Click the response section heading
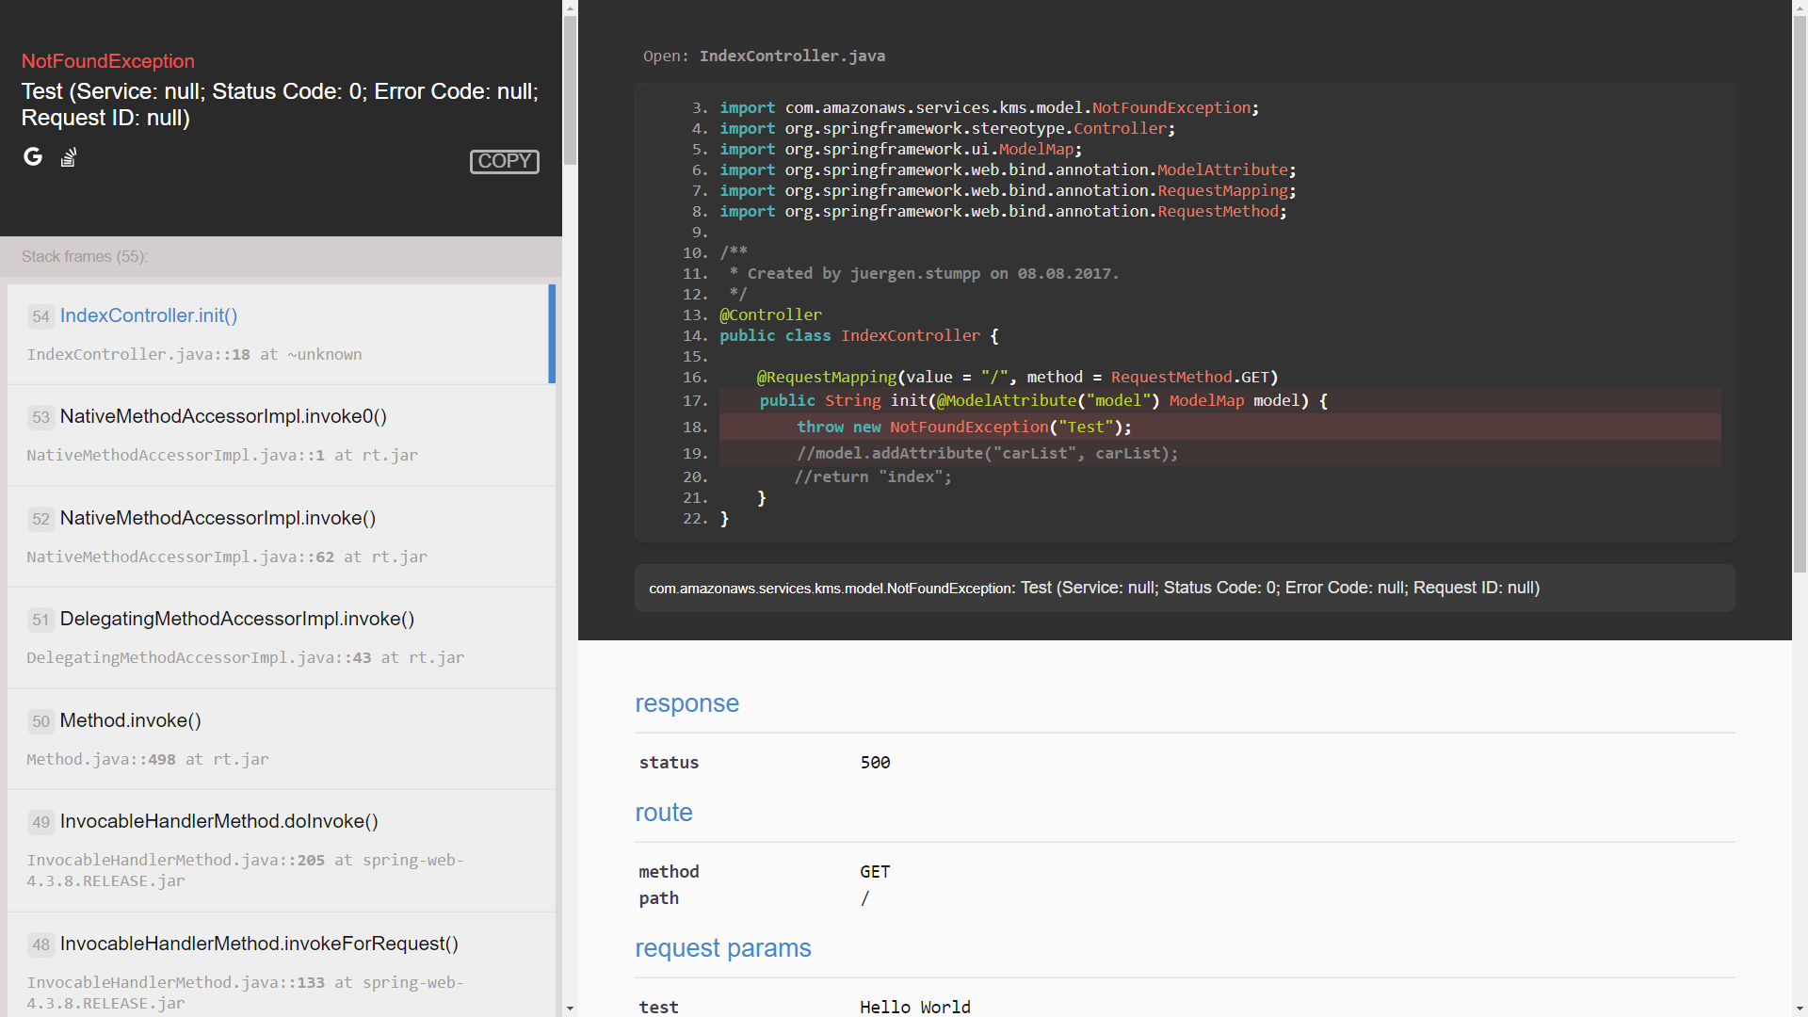 [x=686, y=703]
